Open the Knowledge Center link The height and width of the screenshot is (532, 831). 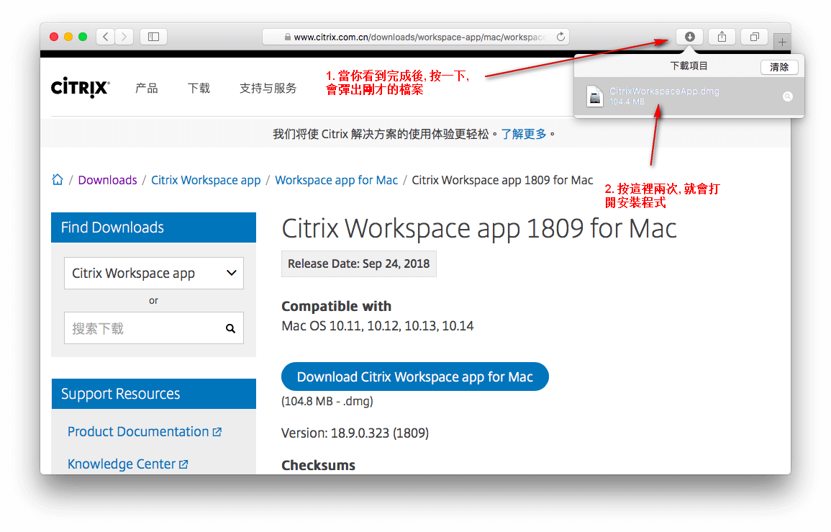(122, 464)
